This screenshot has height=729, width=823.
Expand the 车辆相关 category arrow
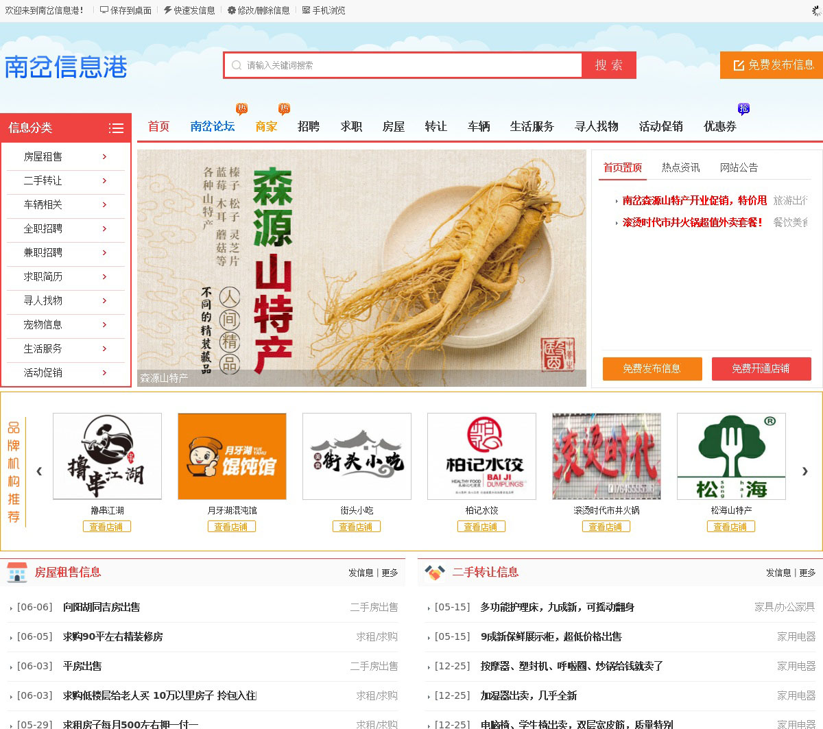coord(104,205)
